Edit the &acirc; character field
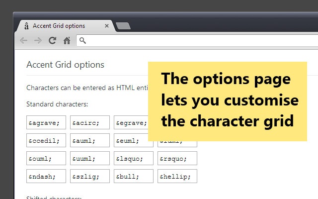The image size is (318, 199). click(x=90, y=122)
